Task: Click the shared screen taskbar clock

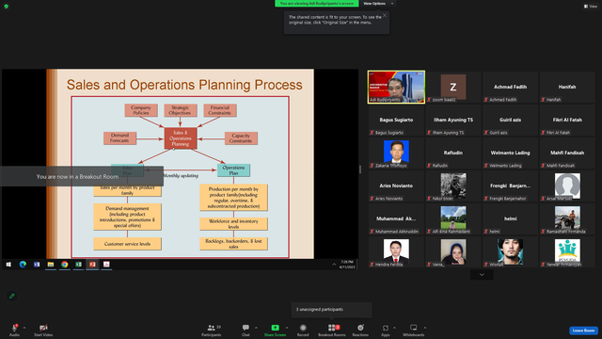Action: (347, 265)
